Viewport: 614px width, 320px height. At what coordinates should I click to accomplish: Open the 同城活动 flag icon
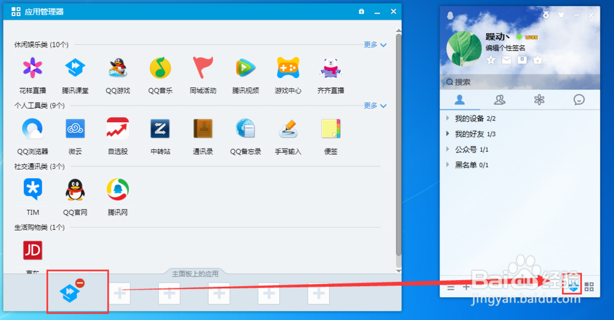click(203, 68)
